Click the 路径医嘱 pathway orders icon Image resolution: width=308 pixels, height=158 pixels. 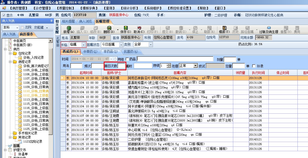click(247, 28)
